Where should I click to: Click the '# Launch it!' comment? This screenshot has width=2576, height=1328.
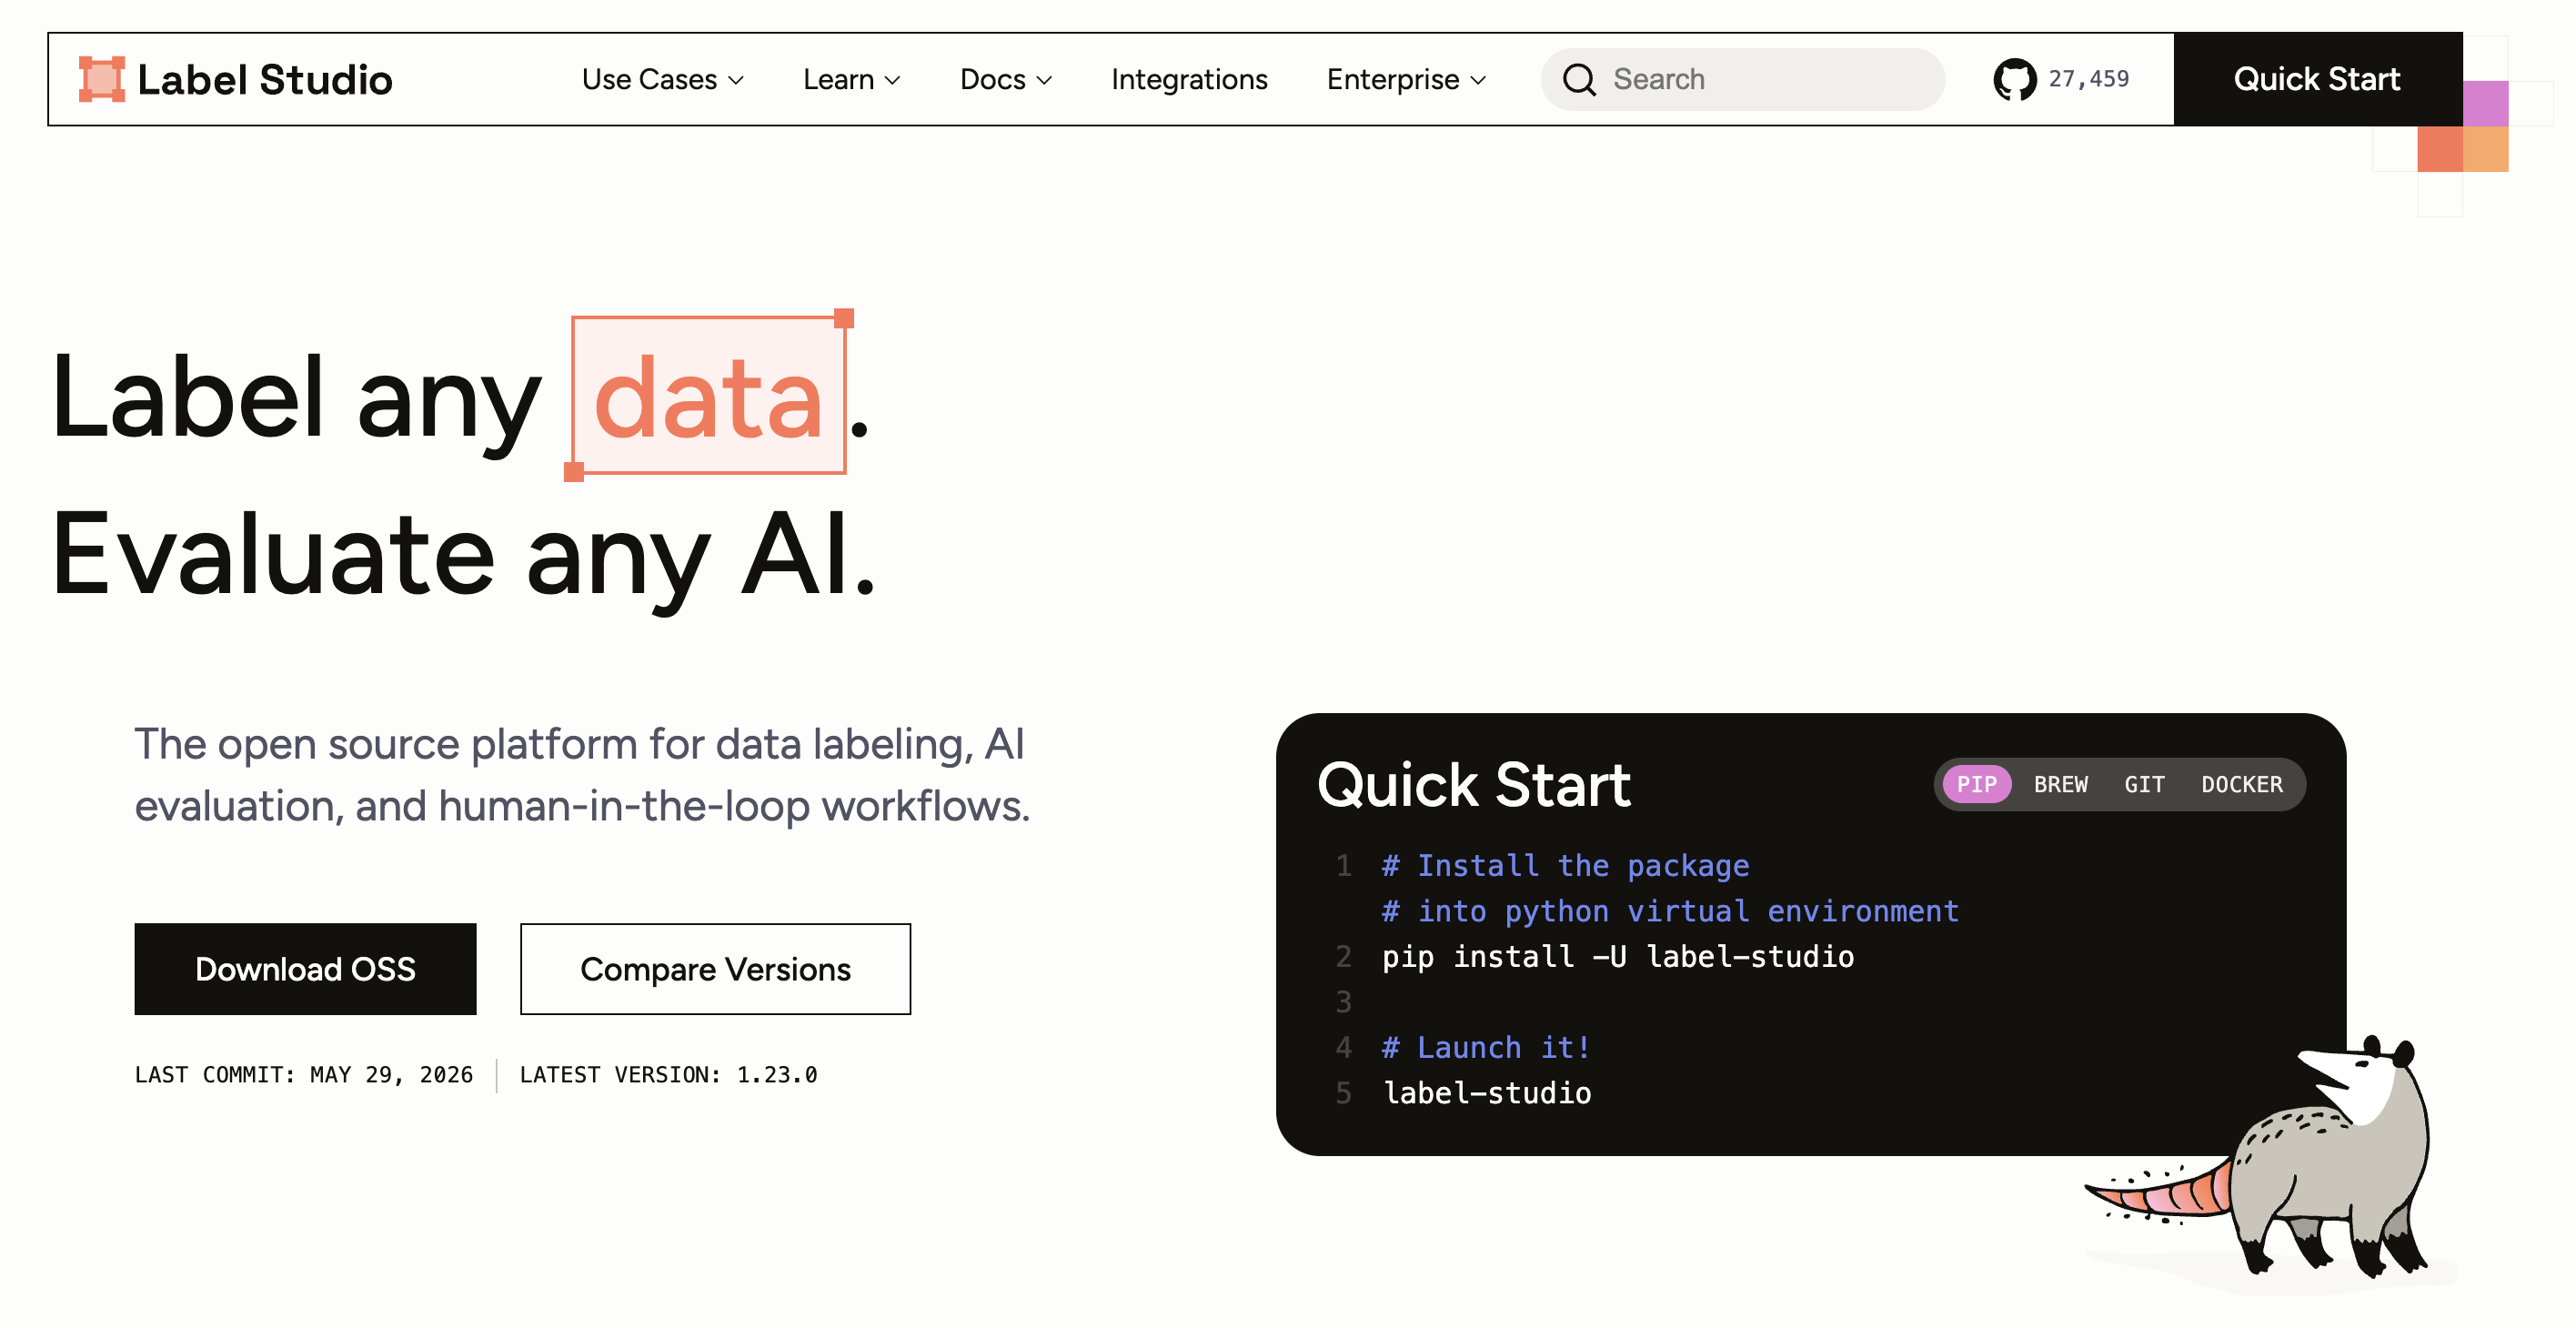[1486, 1047]
